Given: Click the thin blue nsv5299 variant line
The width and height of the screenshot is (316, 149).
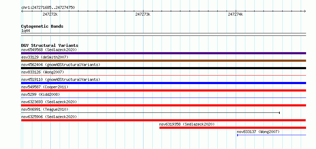Looking at the screenshot, I should (163, 98).
